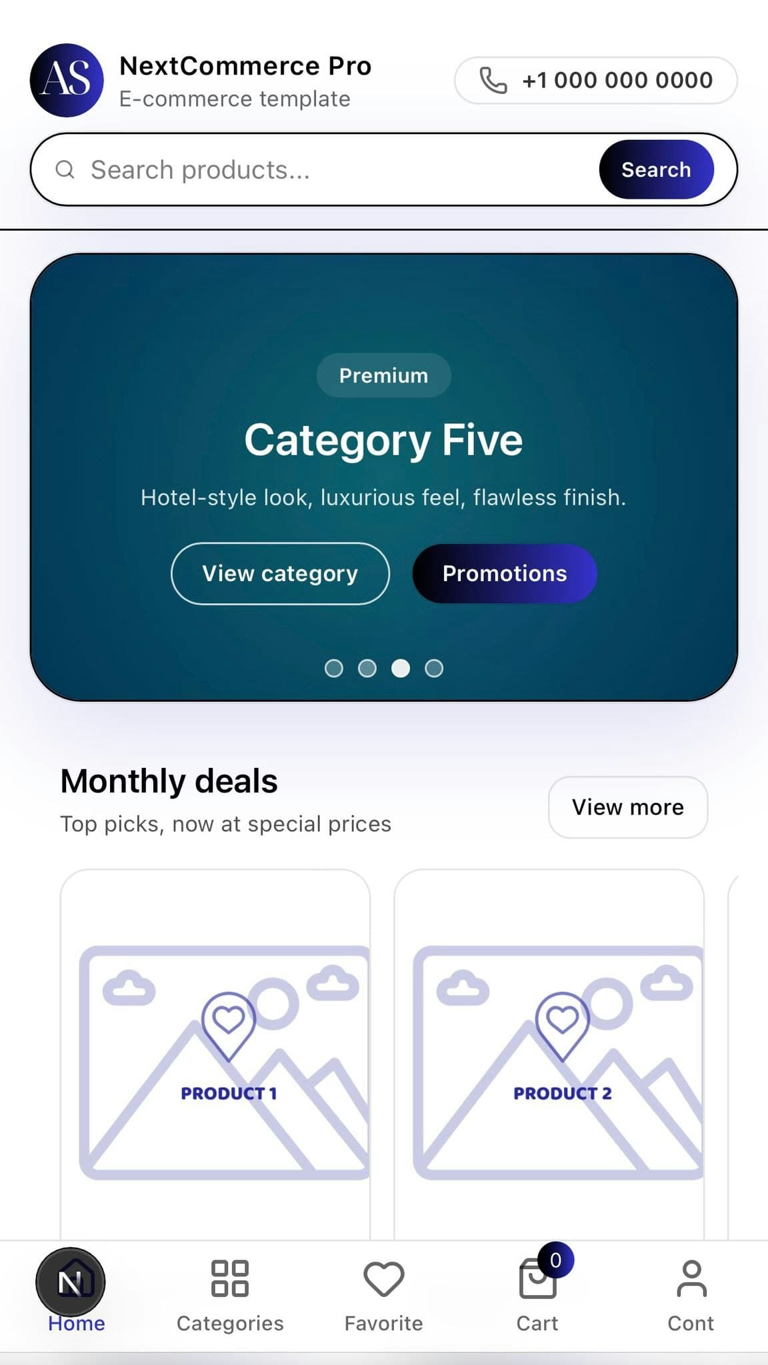This screenshot has height=1365, width=768.
Task: Open Promotions from the banner
Action: pyautogui.click(x=505, y=573)
